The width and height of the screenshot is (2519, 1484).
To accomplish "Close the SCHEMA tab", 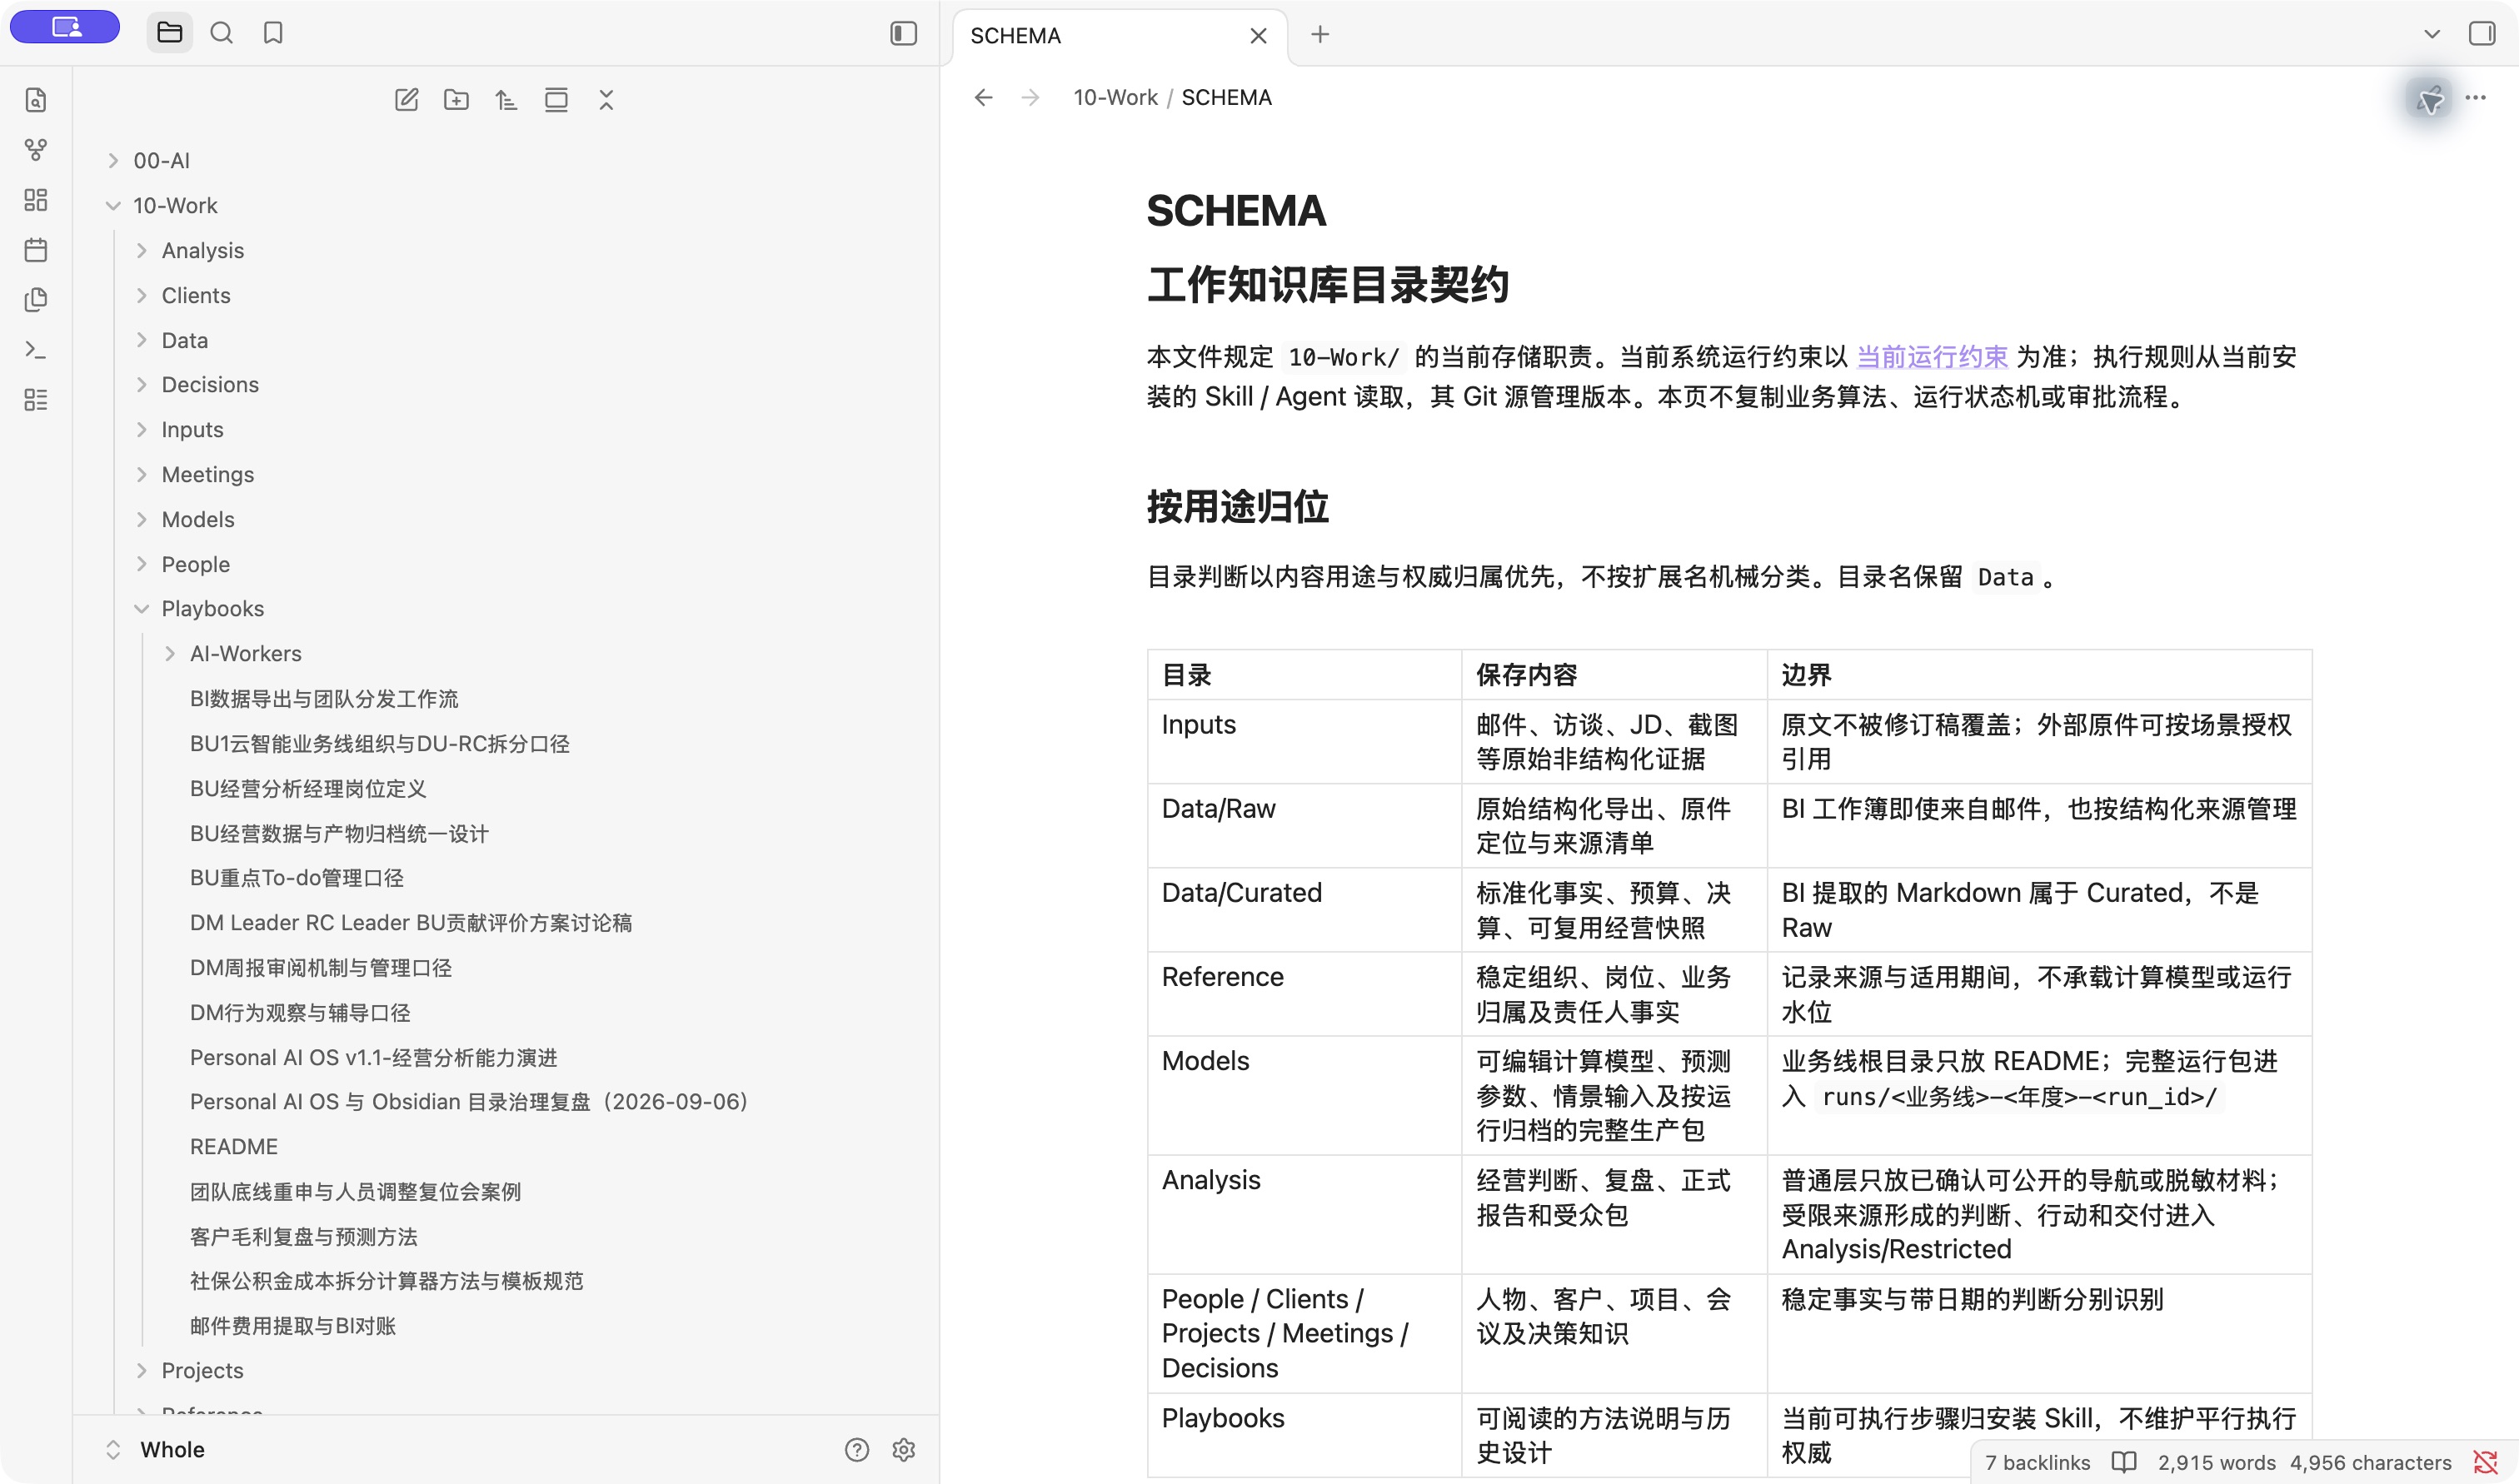I will click(1258, 36).
